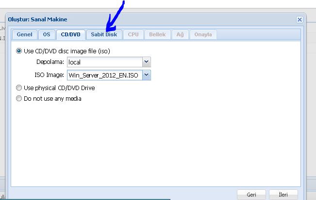Select the CD/DVD tab
This screenshot has width=316, height=200.
point(70,35)
